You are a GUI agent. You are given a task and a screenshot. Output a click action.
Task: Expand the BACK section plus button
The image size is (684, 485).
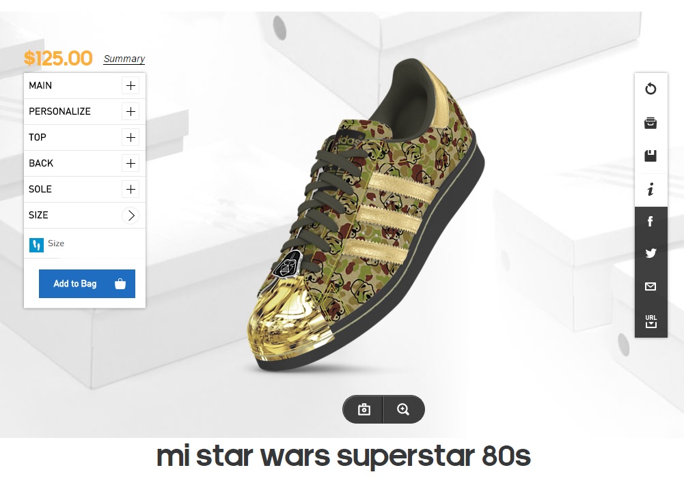pyautogui.click(x=131, y=163)
